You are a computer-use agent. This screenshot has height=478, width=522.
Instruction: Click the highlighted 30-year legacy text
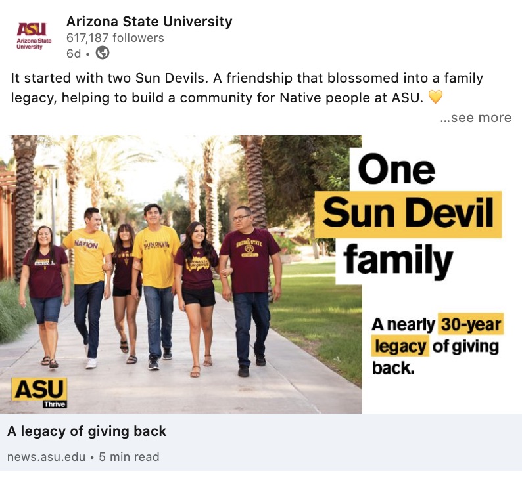click(x=437, y=335)
